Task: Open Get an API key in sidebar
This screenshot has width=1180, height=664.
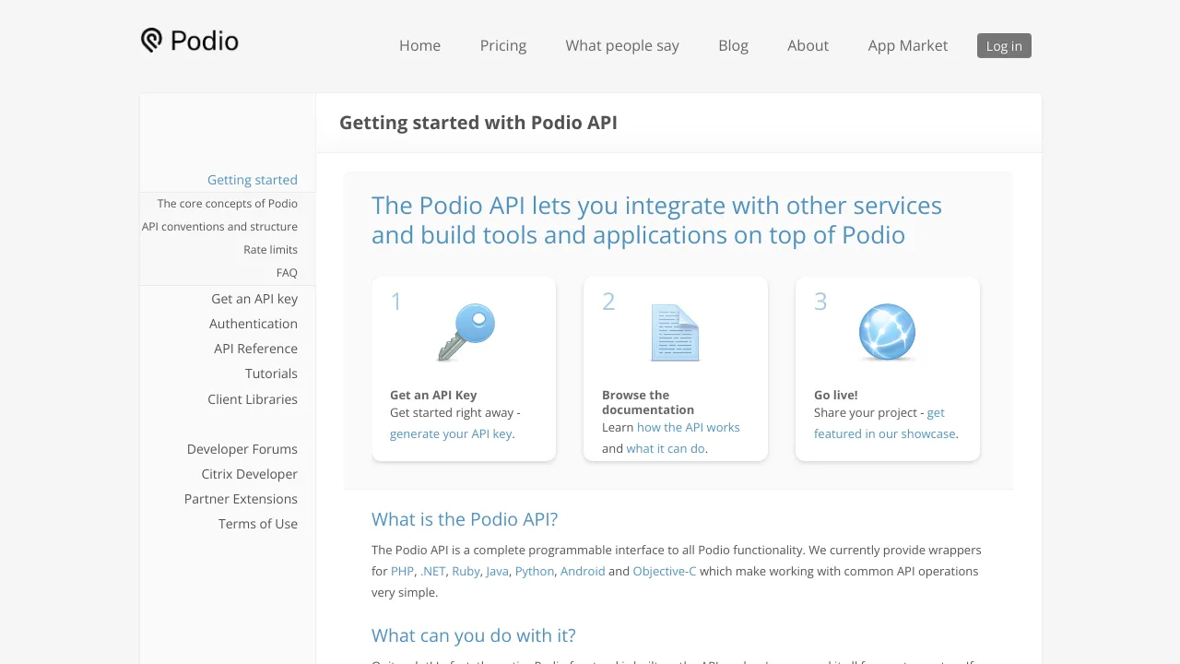Action: [254, 299]
